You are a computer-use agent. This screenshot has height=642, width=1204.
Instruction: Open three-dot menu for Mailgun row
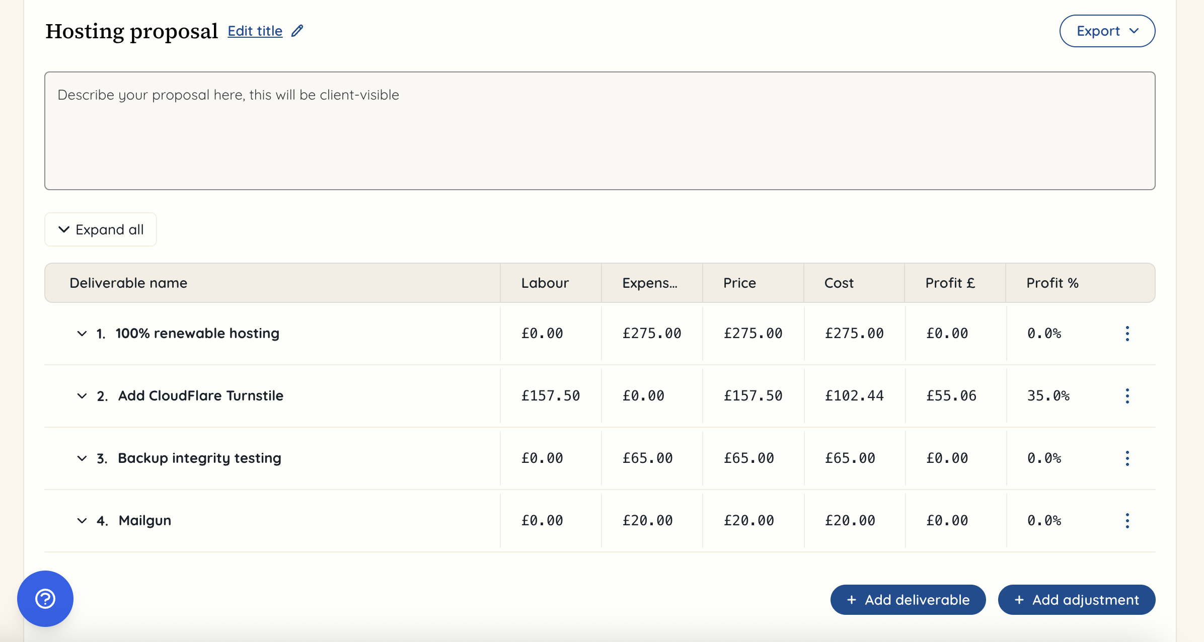(1127, 521)
